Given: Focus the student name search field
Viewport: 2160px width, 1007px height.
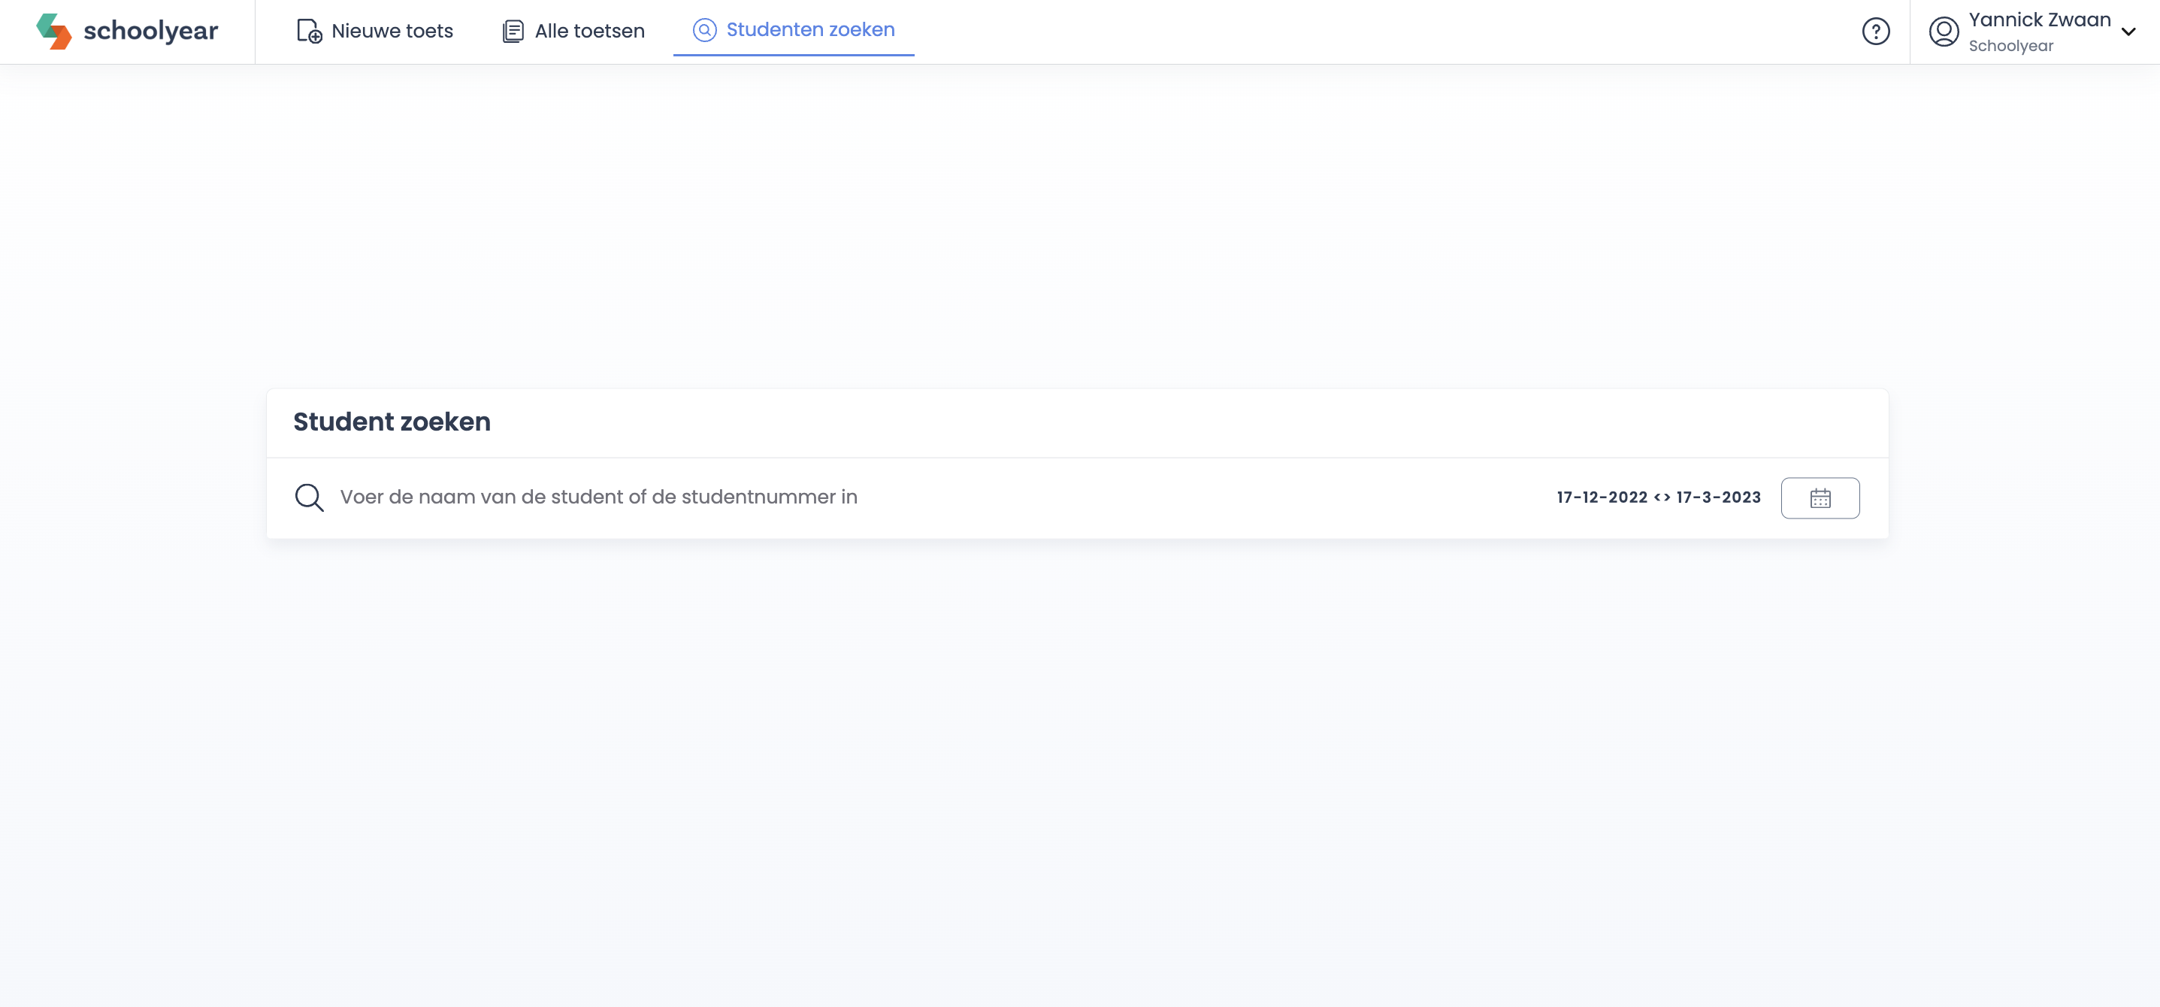Looking at the screenshot, I should [x=597, y=497].
